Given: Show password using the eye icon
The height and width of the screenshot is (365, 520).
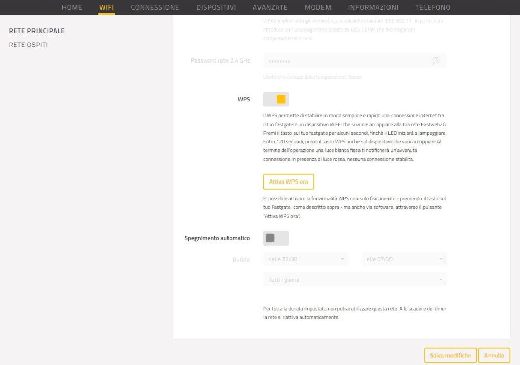Looking at the screenshot, I should click(x=435, y=61).
